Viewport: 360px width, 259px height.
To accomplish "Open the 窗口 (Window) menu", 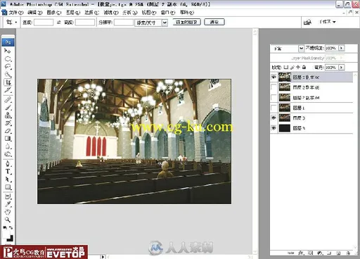I will (x=168, y=13).
